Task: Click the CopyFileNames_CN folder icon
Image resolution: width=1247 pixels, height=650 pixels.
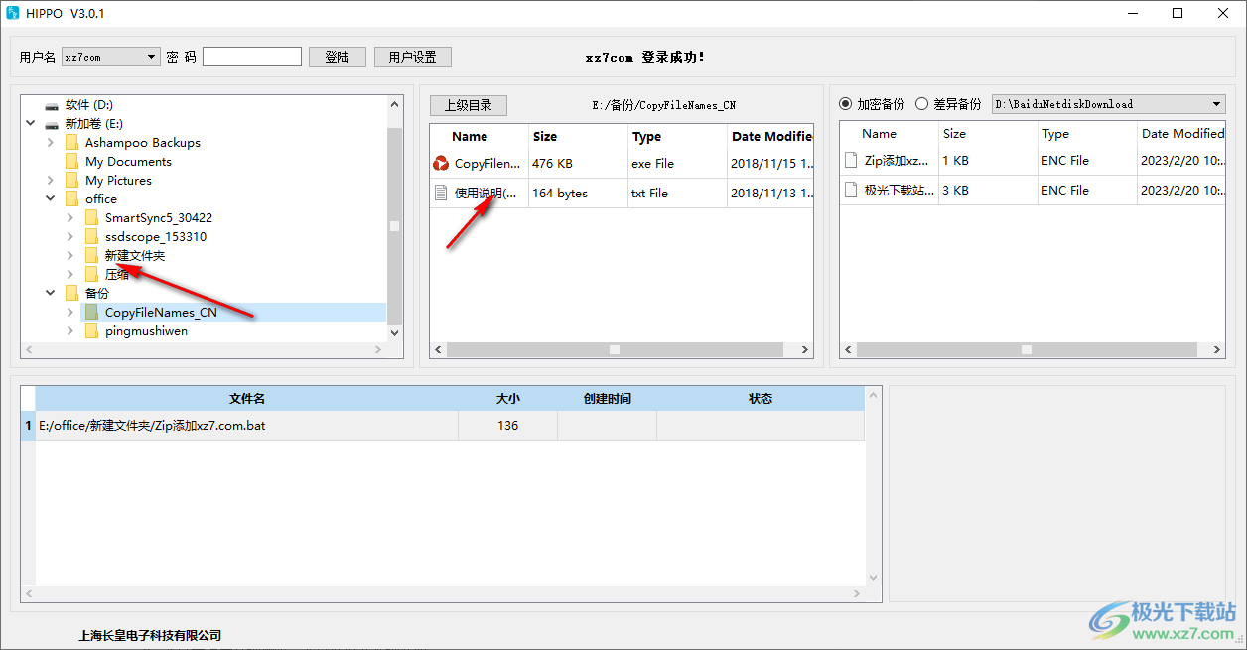Action: coord(91,313)
